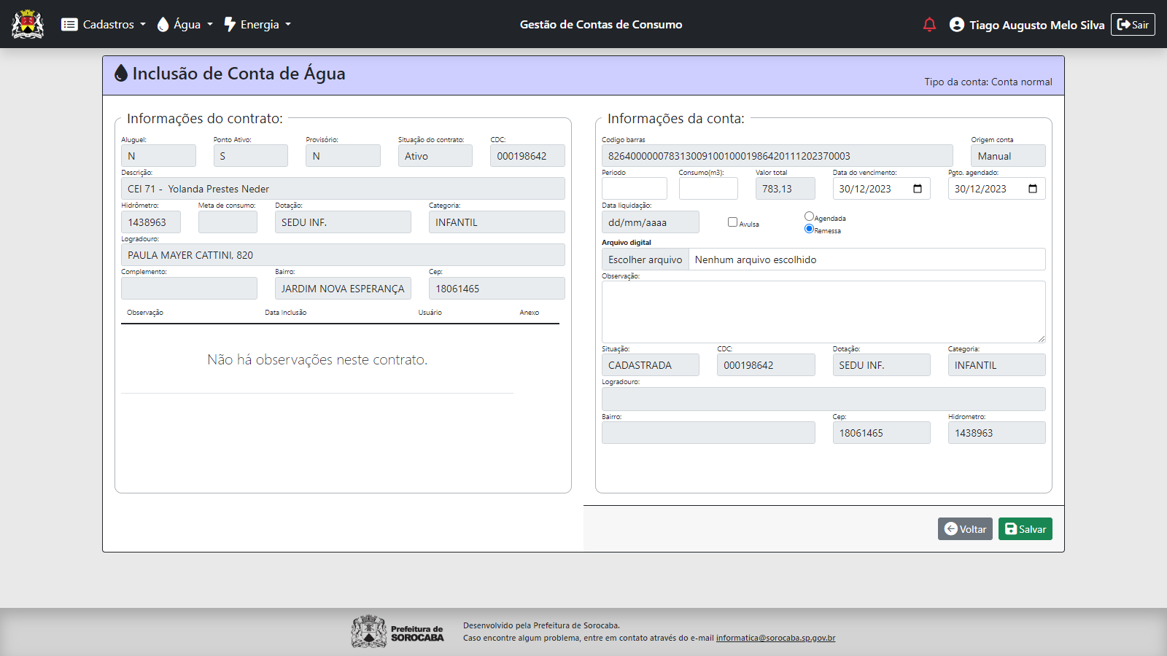Click 'Não há observações neste contrato.' message
Image resolution: width=1167 pixels, height=656 pixels.
pos(317,359)
